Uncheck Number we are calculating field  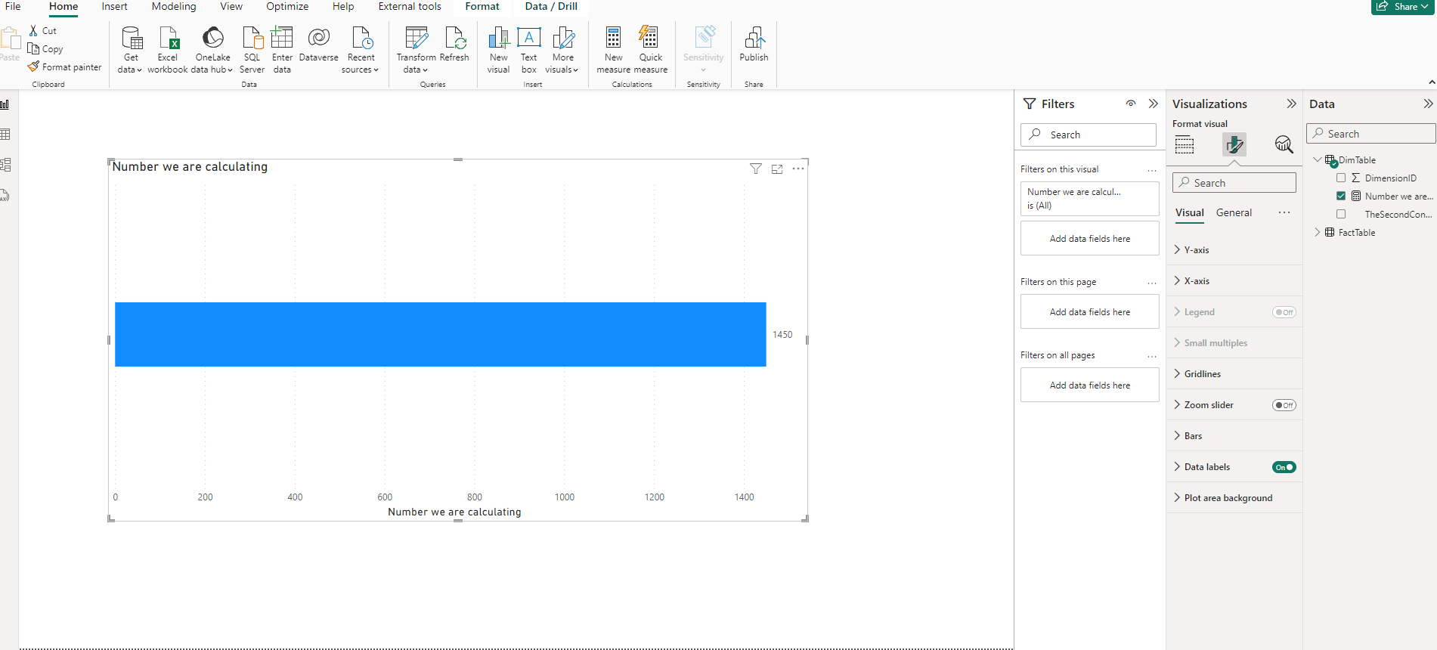(1341, 197)
